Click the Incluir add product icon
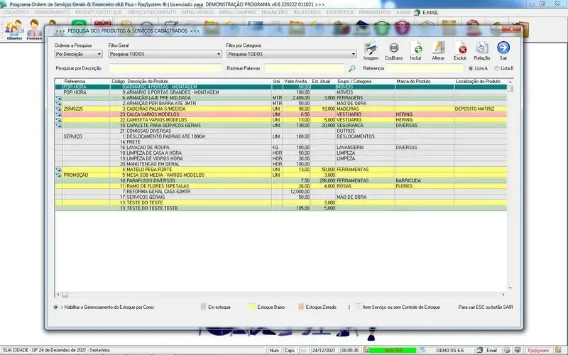 coord(416,49)
